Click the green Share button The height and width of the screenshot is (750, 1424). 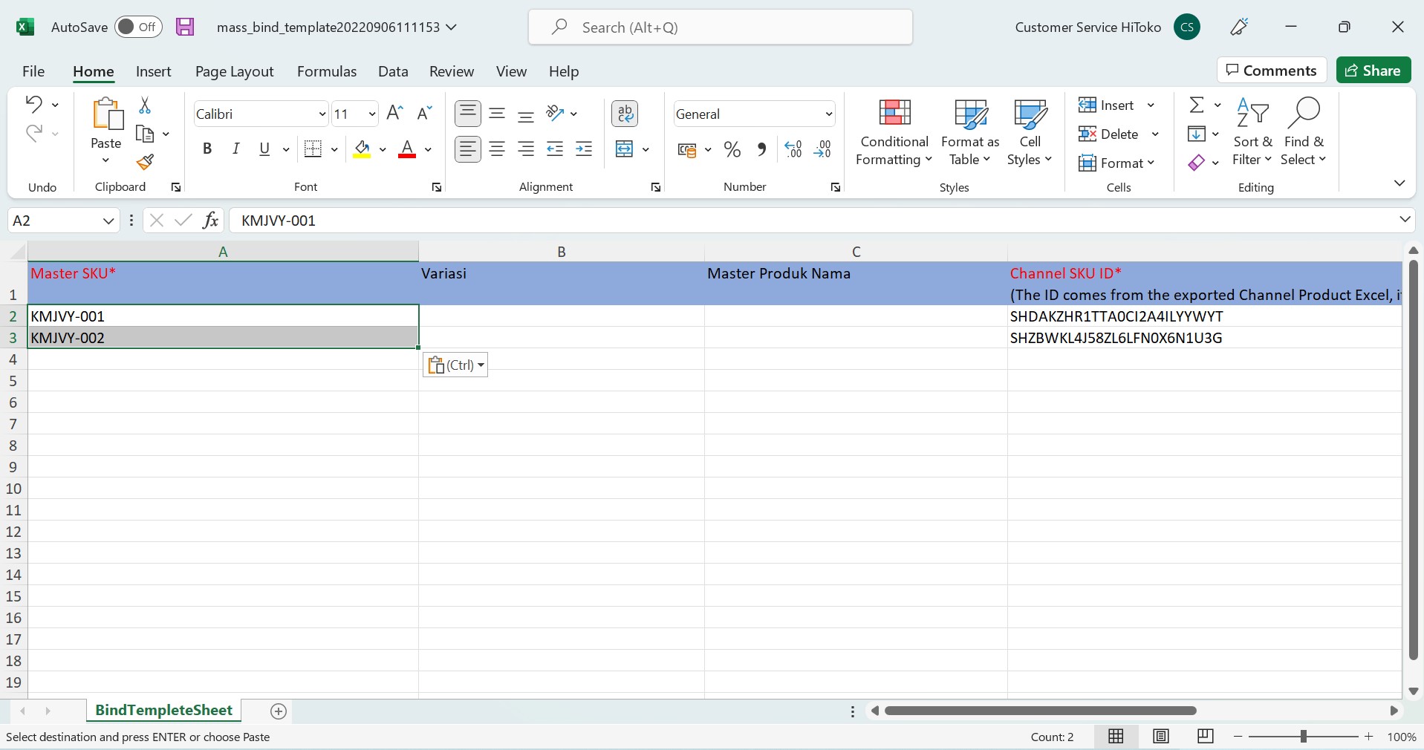tap(1373, 71)
